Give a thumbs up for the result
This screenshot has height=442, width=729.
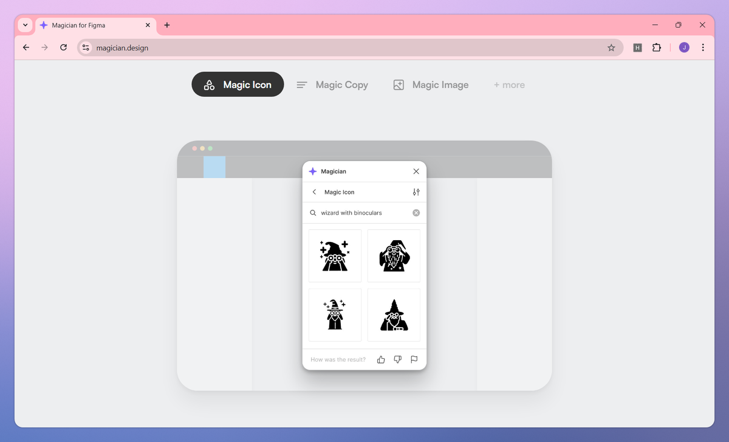tap(381, 359)
